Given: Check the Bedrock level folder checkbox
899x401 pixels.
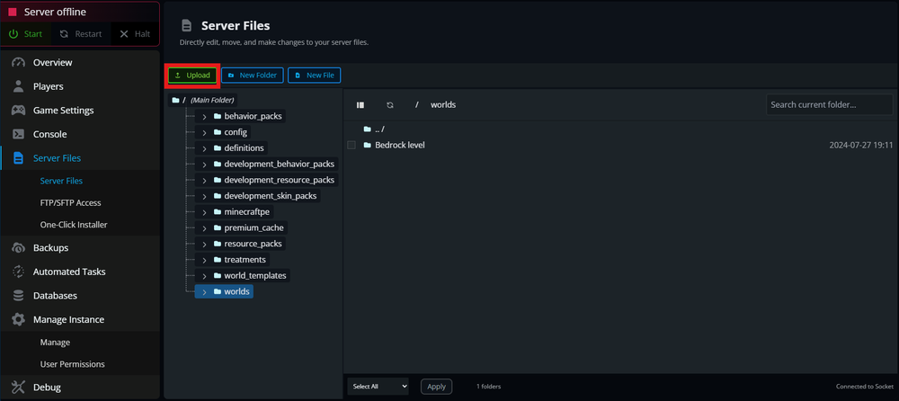Looking at the screenshot, I should (352, 145).
